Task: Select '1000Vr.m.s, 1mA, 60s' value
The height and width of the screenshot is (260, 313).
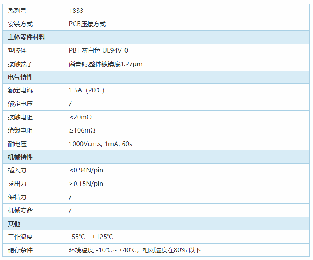Action: [x=100, y=144]
